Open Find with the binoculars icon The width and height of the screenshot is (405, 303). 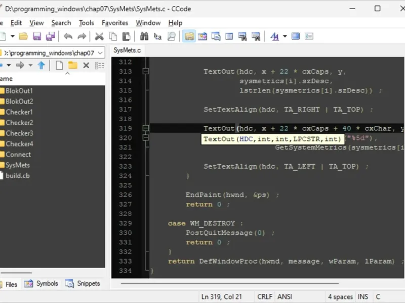(144, 36)
